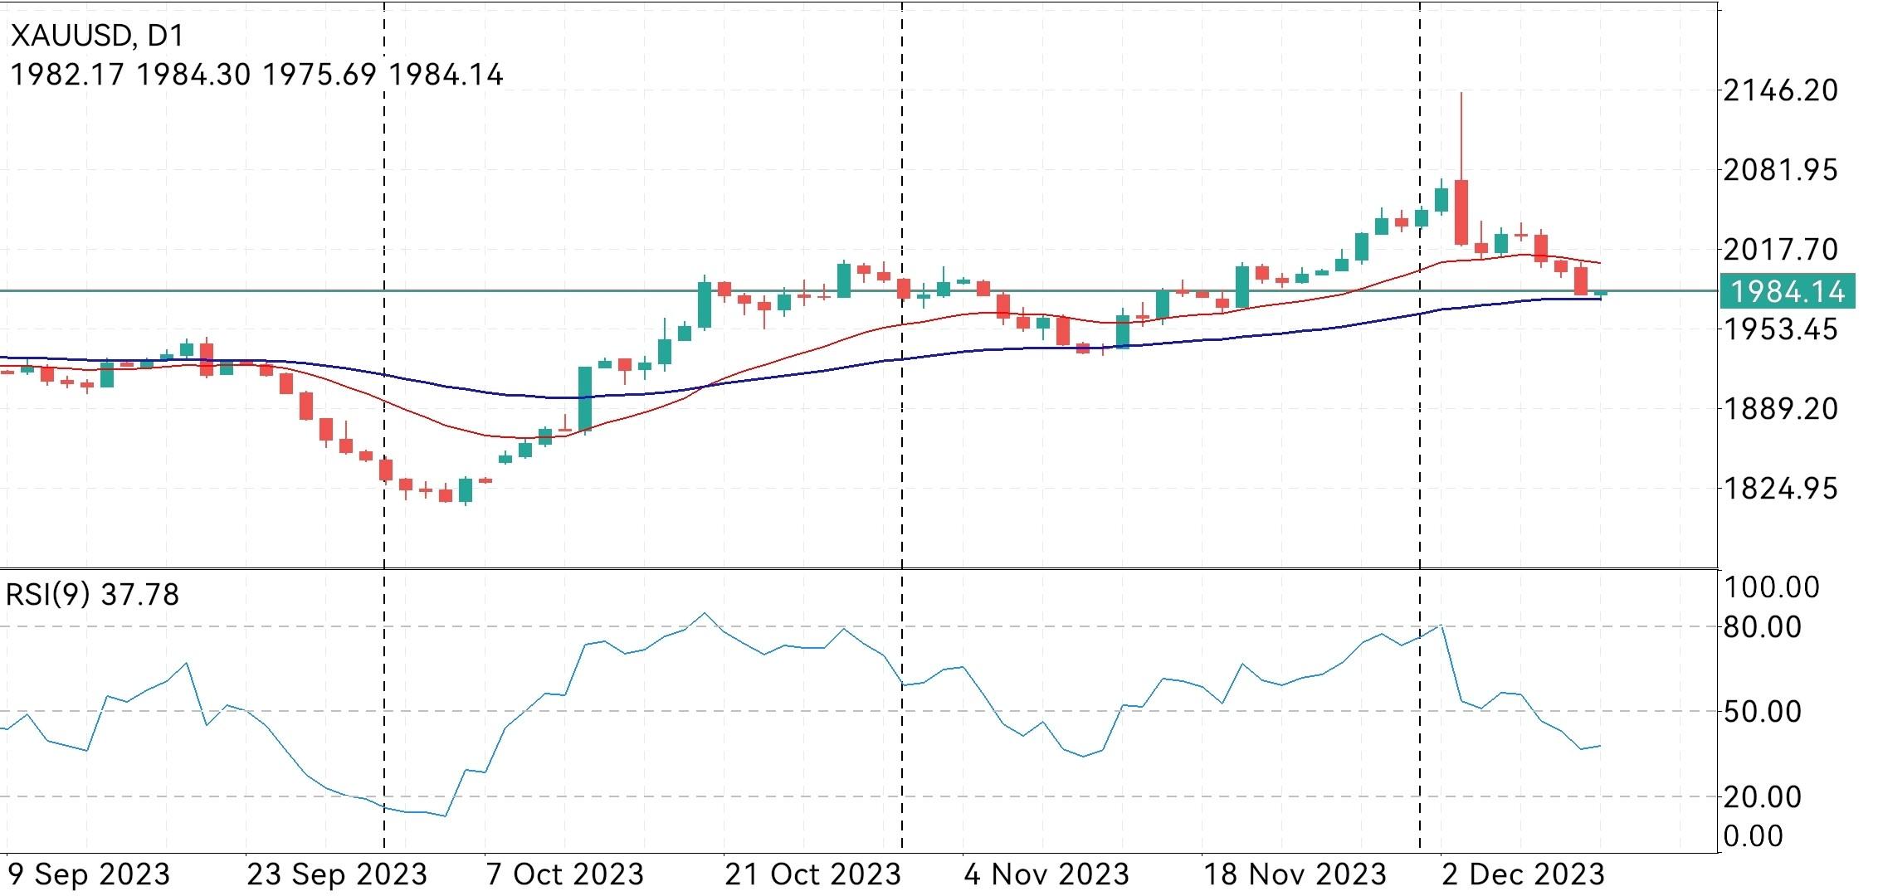Click price axis label 1824.95
This screenshot has width=1878, height=896.
(x=1780, y=489)
